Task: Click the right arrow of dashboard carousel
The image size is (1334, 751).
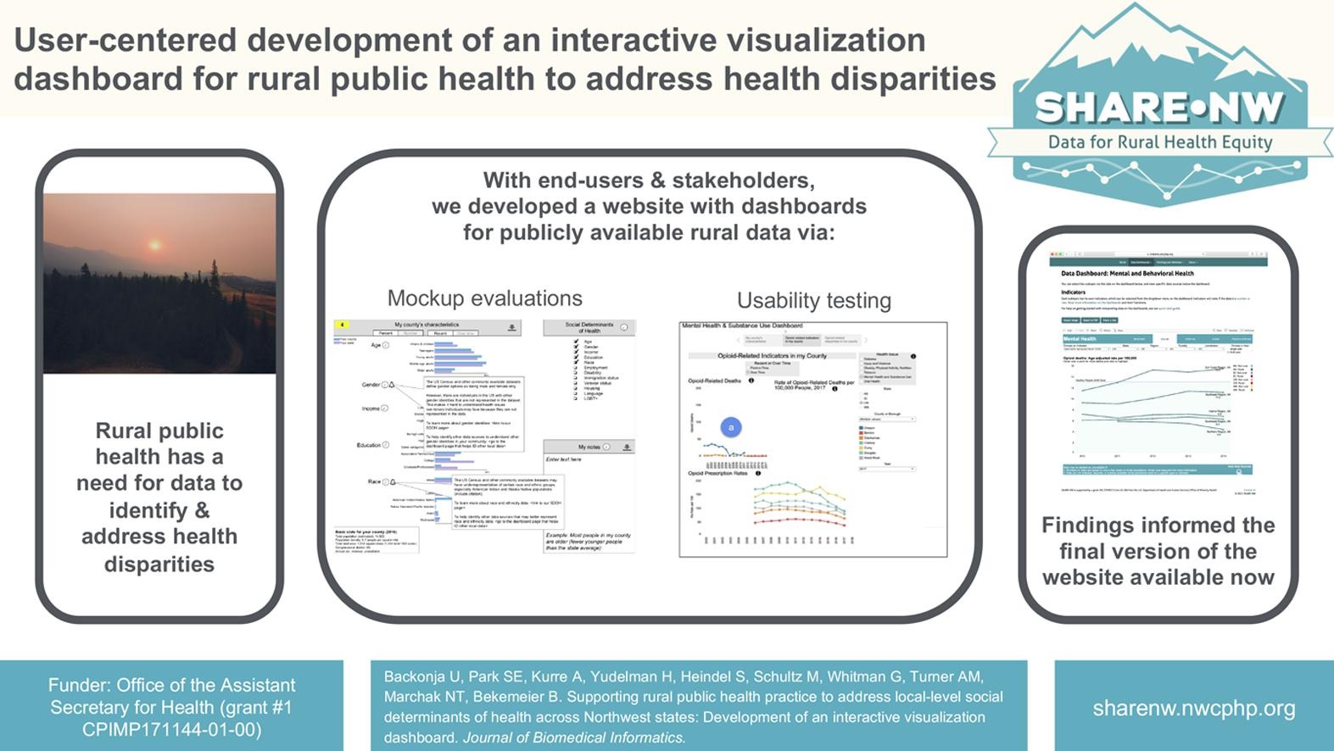Action: [866, 340]
